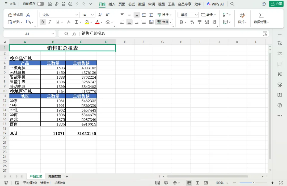Click the Name Box showing A1
Viewport: 287px width, 186px height.
[x=27, y=34]
